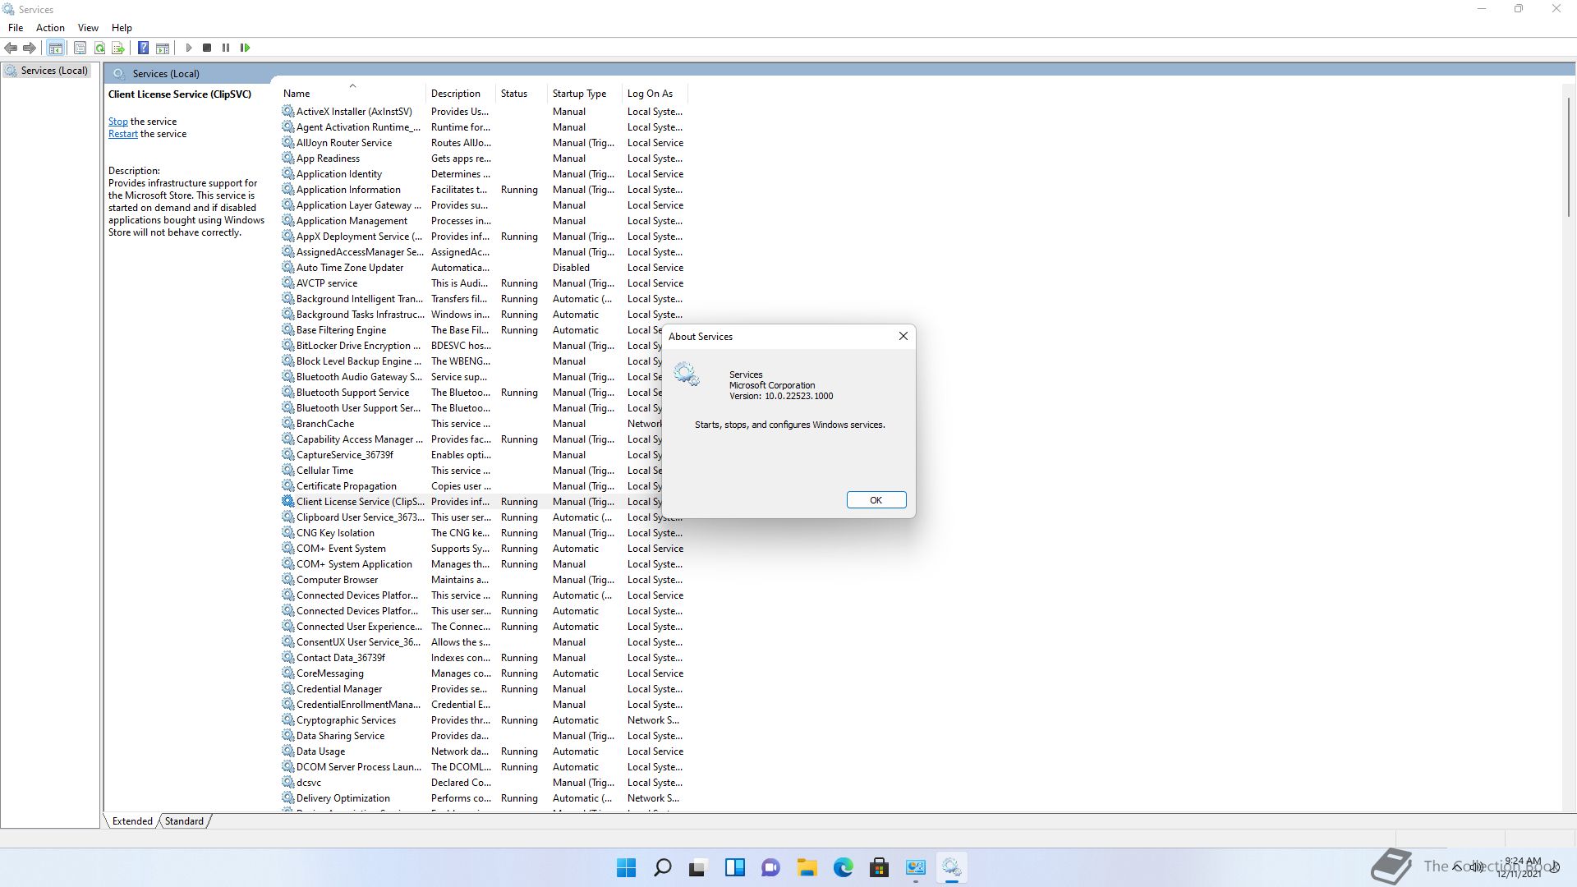Select the App Readiness service
Screen dimensions: 1577x887
click(483, 159)
